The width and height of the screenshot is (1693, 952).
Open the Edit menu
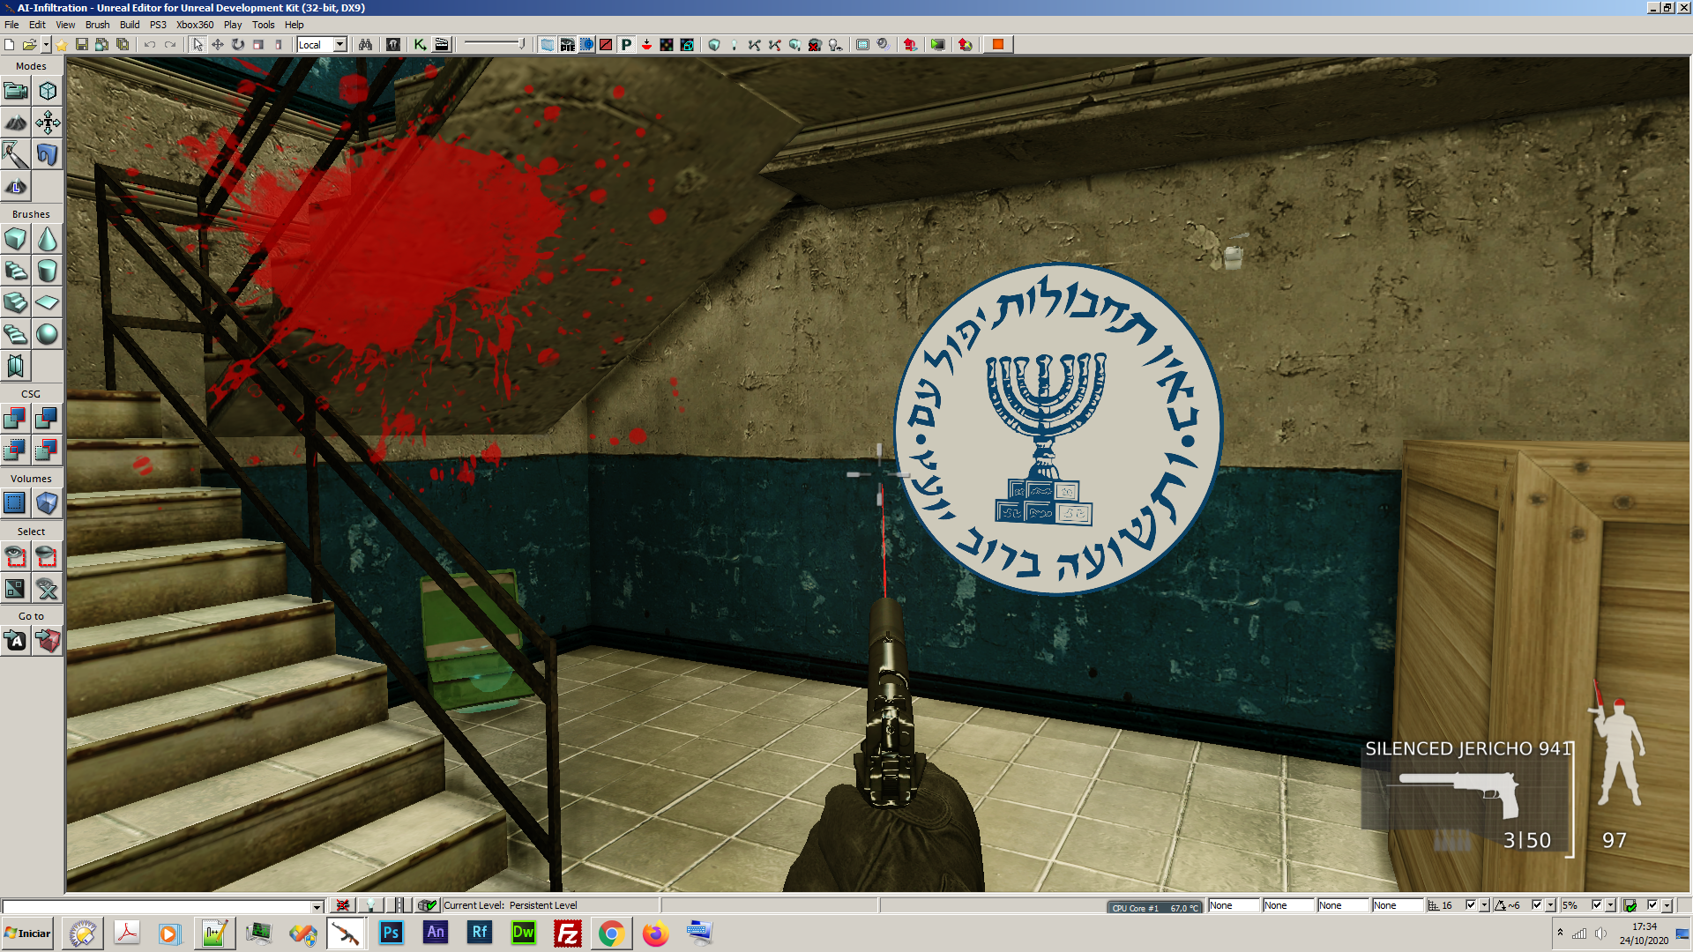point(37,25)
